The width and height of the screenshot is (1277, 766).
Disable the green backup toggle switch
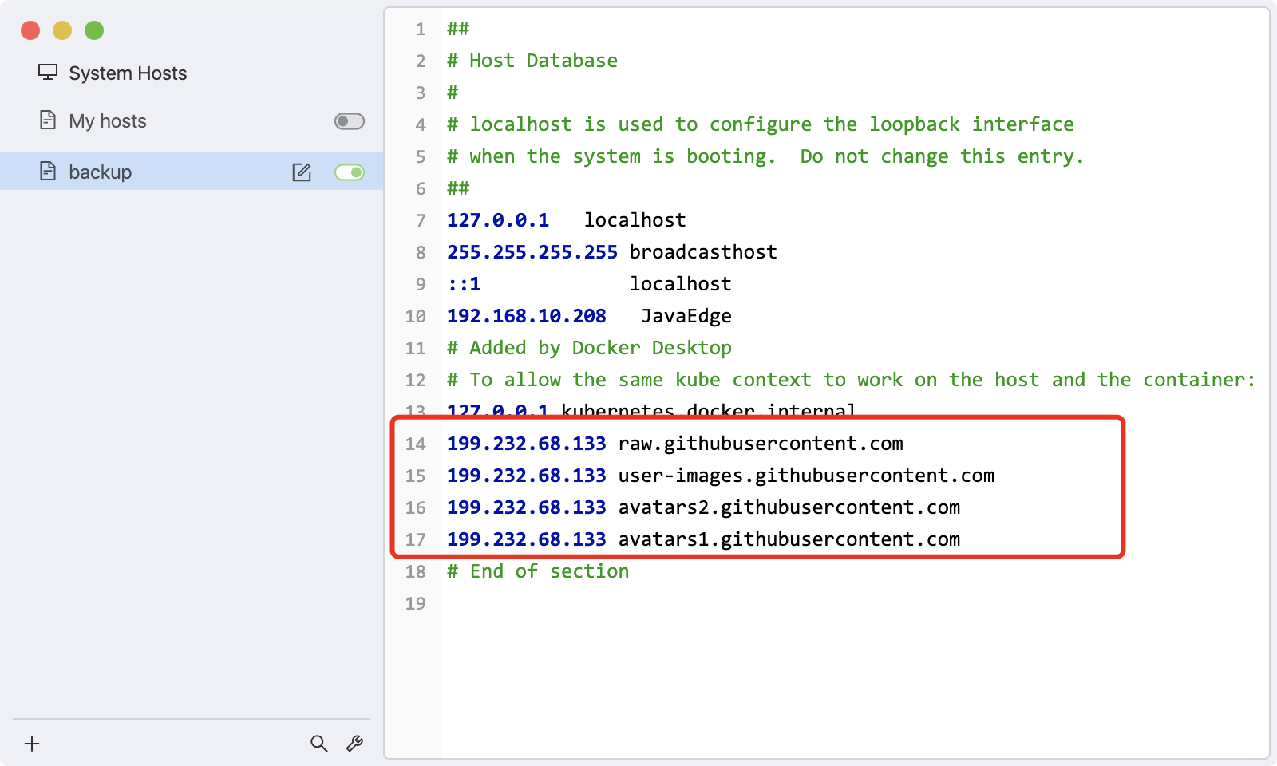[350, 171]
